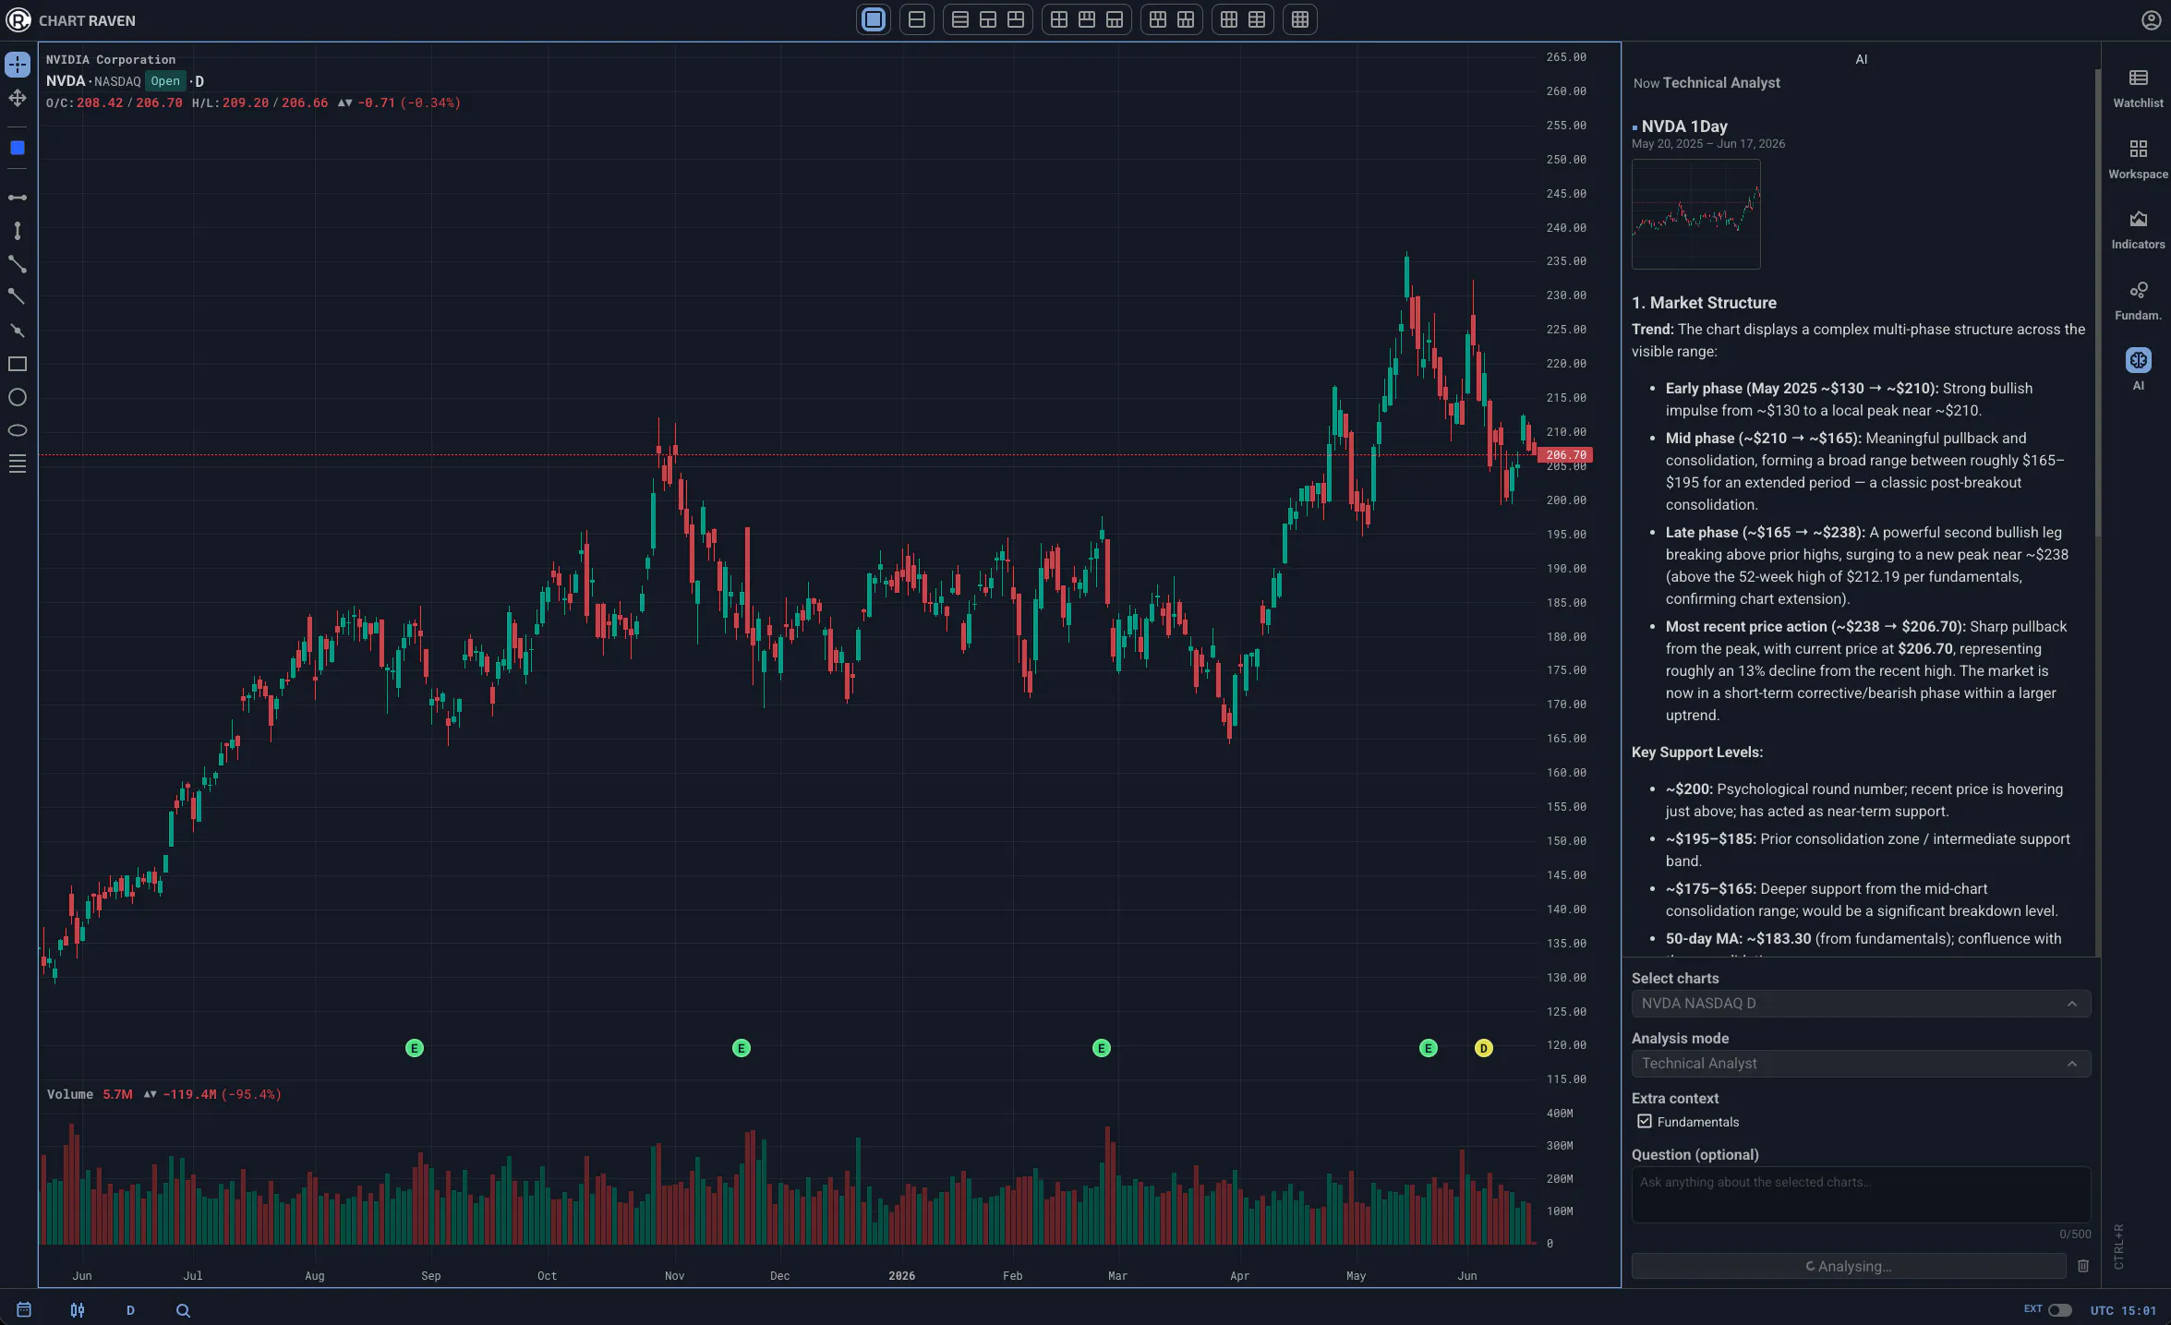
Task: Click the NVIDIA Corporation company name
Action: point(111,60)
